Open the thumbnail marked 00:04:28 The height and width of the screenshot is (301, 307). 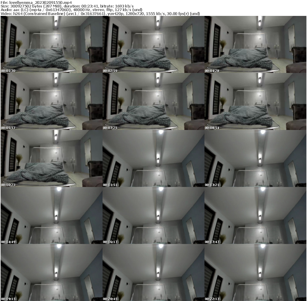click(x=255, y=44)
